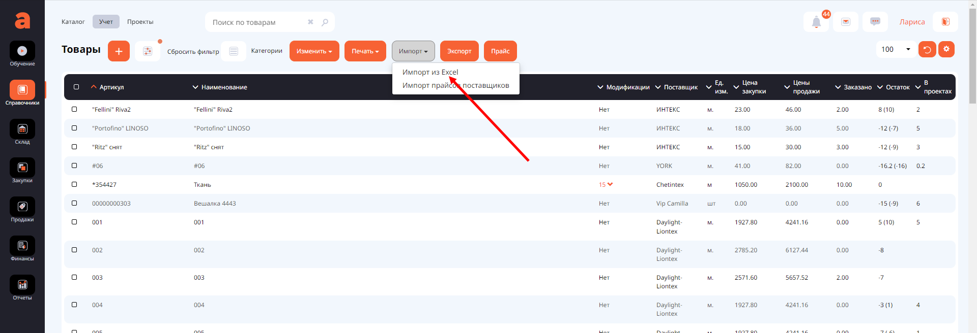
Task: Check the select-all checkbox in table header
Action: [76, 87]
